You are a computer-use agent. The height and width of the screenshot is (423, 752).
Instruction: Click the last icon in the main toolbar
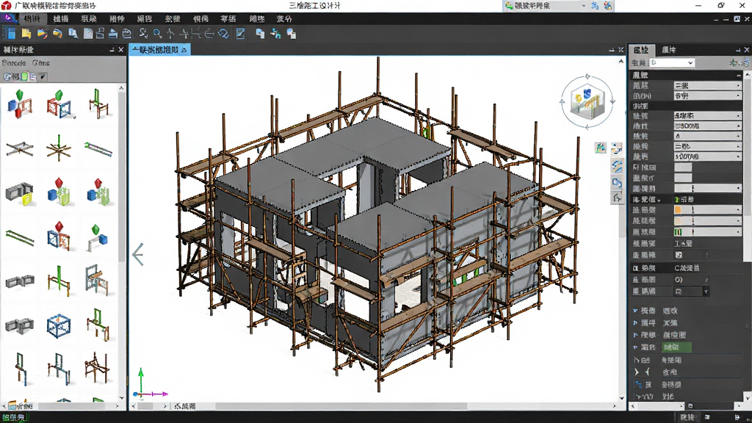click(292, 34)
